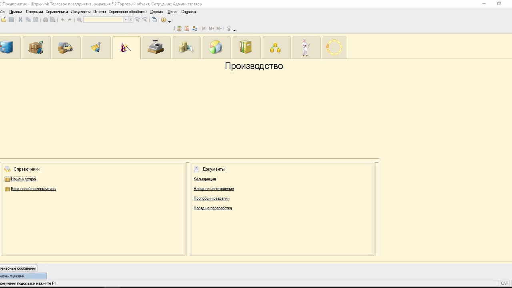Clear search field with X button
Image resolution: width=512 pixels, height=288 pixels.
(131, 20)
